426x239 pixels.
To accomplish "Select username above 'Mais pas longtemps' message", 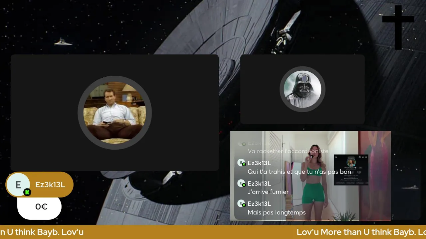I will 259,203.
